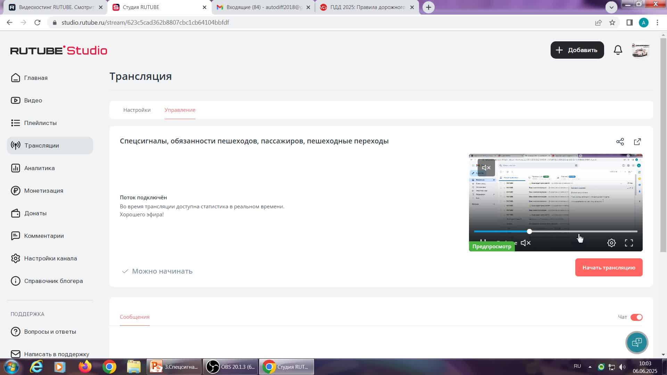Open the support chat floating button
Screen dimensions: 667x375
[x=636, y=343]
